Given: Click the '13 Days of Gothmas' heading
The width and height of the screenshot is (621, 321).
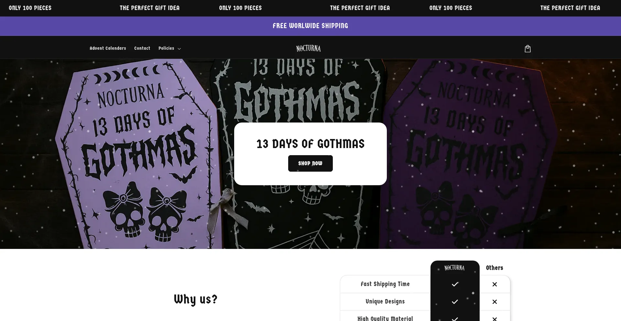Looking at the screenshot, I should [310, 144].
